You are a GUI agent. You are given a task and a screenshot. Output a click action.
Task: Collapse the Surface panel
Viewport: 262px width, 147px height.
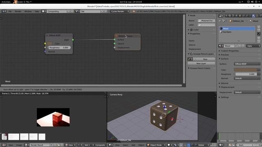tap(219, 59)
